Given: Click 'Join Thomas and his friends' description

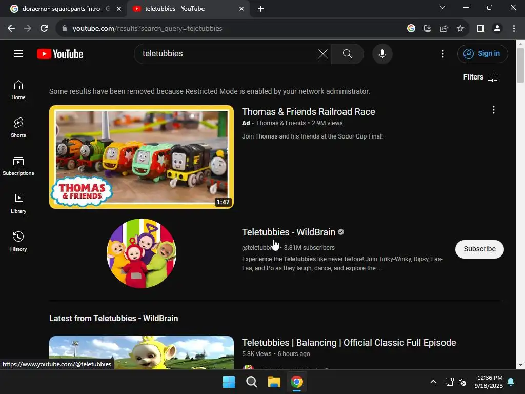Looking at the screenshot, I should point(312,136).
